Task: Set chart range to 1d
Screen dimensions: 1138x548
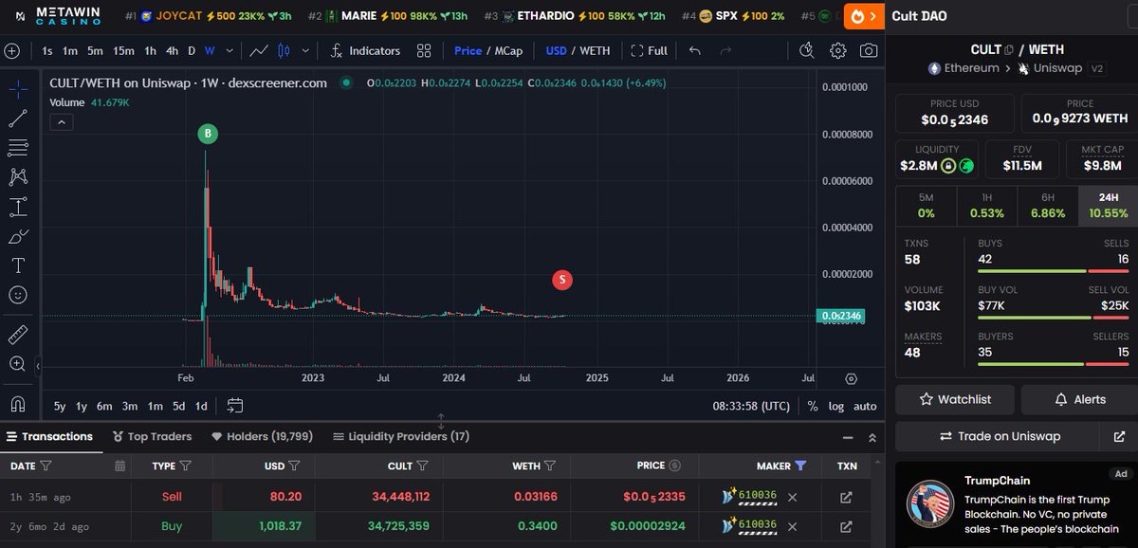Action: (201, 406)
